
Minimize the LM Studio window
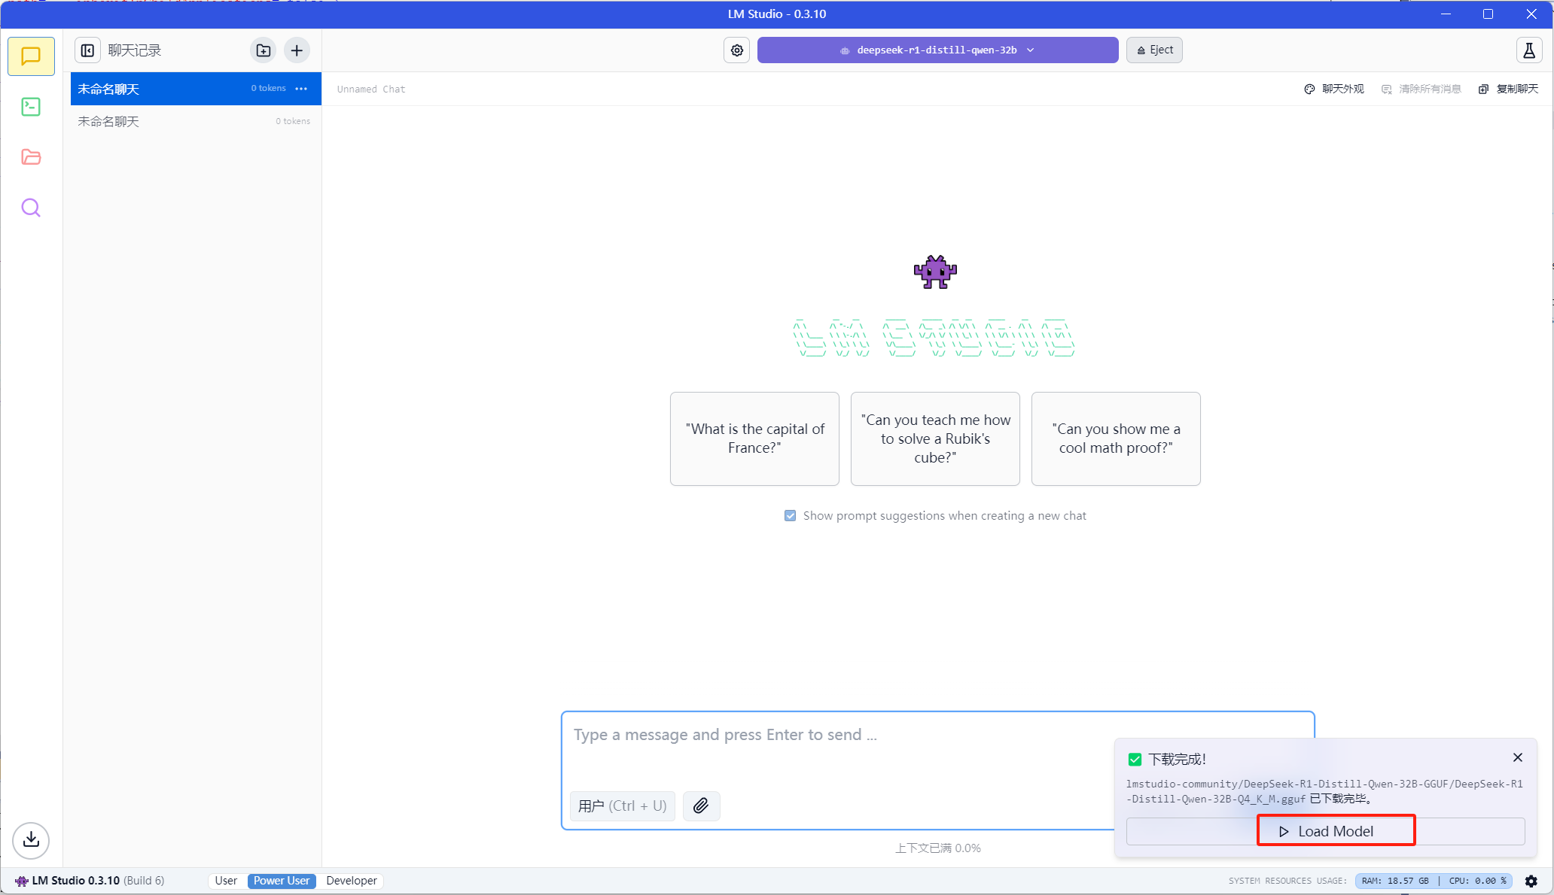pos(1446,14)
